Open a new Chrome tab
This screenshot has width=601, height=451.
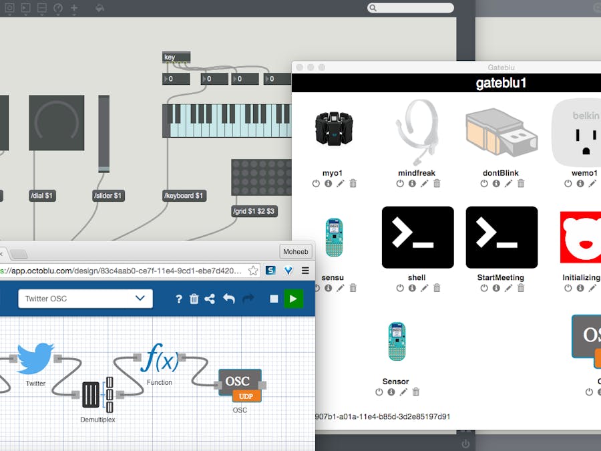[x=19, y=253]
